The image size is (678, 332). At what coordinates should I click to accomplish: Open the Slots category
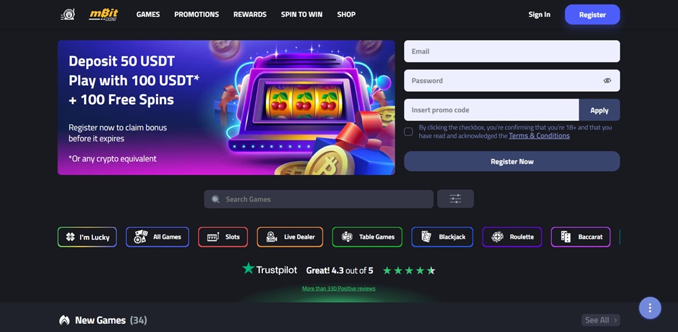222,237
